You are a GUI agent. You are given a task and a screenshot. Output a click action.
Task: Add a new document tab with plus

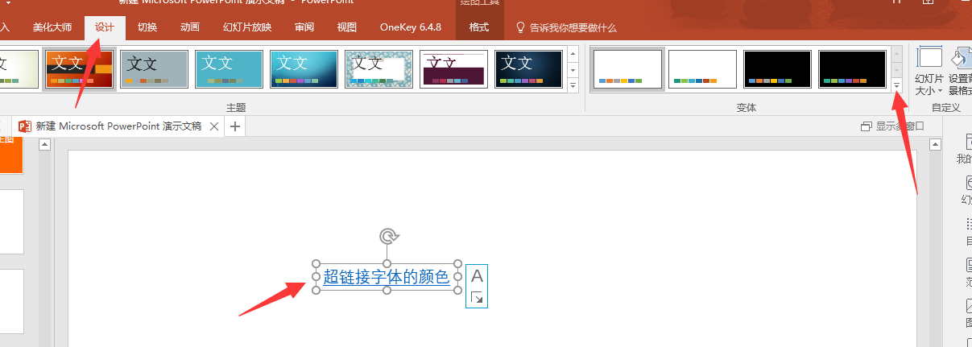coord(234,126)
